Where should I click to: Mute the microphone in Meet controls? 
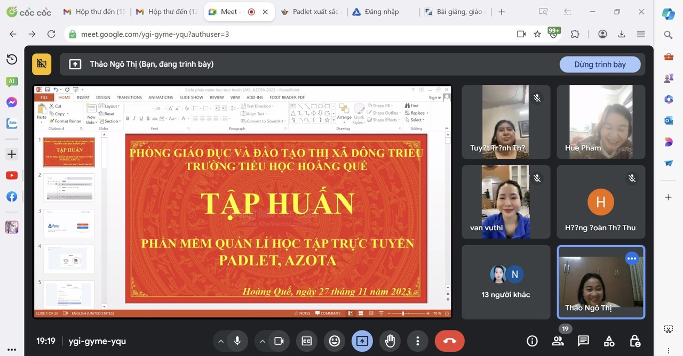[237, 341]
